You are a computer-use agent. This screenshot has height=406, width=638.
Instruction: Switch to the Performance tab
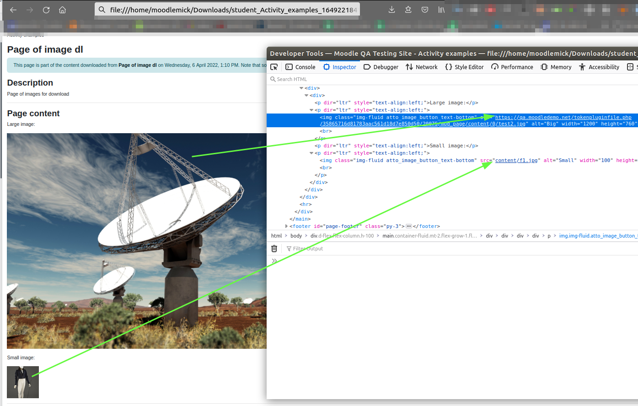click(x=512, y=67)
